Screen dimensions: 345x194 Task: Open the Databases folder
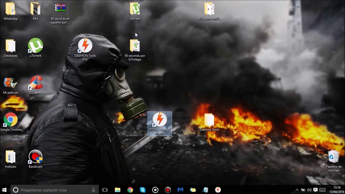click(11, 48)
